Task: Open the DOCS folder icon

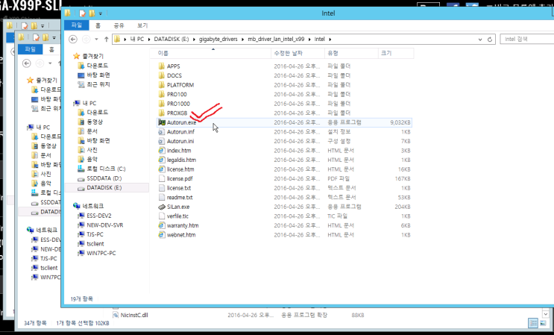Action: click(x=162, y=75)
